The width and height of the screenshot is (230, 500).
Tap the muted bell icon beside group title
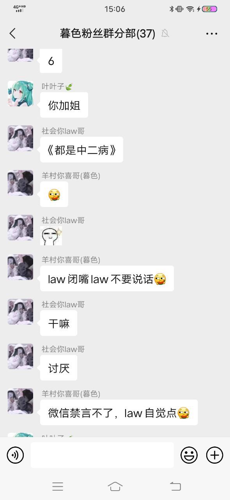click(x=165, y=34)
